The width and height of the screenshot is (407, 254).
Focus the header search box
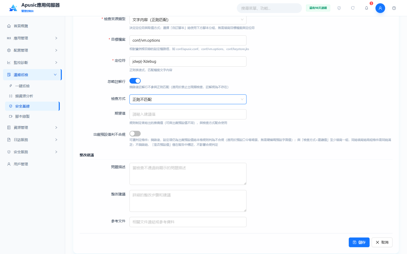[x=269, y=8]
